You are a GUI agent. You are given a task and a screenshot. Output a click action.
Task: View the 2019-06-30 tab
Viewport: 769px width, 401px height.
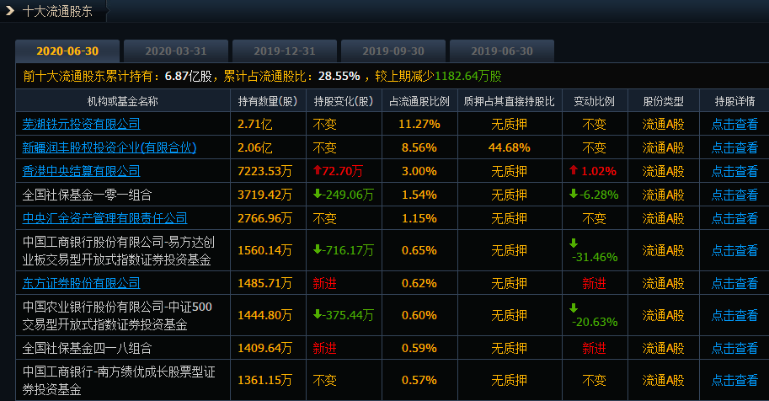[x=502, y=51]
